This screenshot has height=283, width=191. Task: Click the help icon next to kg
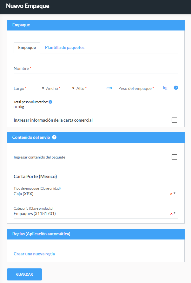pyautogui.click(x=176, y=88)
